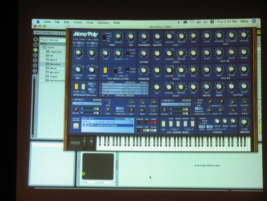The width and height of the screenshot is (267, 201).
Task: Open file browser 3 in sidebar
Action: point(35,65)
